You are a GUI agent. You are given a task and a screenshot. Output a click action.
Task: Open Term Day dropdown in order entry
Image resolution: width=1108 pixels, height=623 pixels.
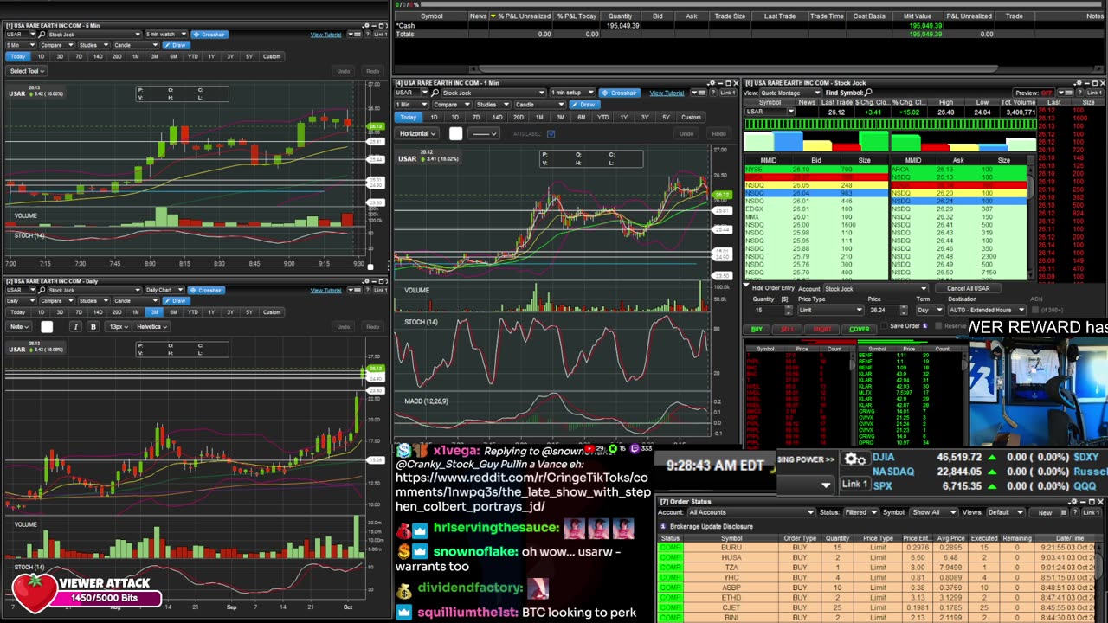click(x=930, y=310)
